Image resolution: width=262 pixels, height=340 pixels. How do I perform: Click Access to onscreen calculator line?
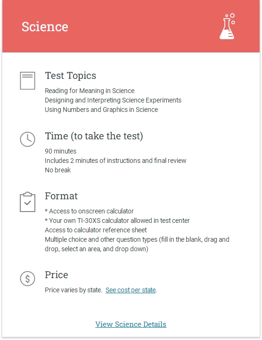click(x=89, y=211)
